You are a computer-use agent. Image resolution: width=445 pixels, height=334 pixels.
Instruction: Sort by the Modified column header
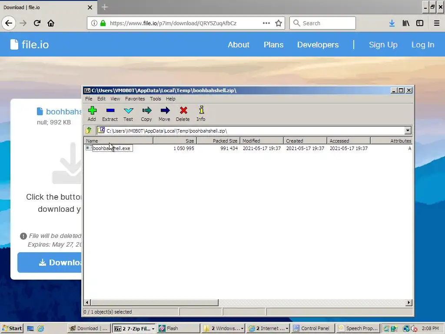click(x=262, y=140)
